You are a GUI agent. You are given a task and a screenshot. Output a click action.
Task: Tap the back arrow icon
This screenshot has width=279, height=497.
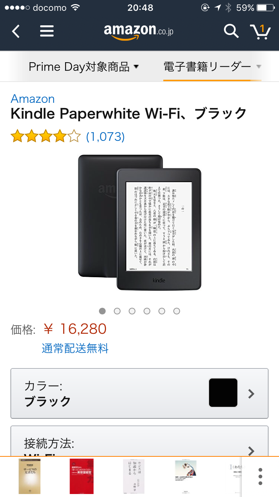pos(16,31)
